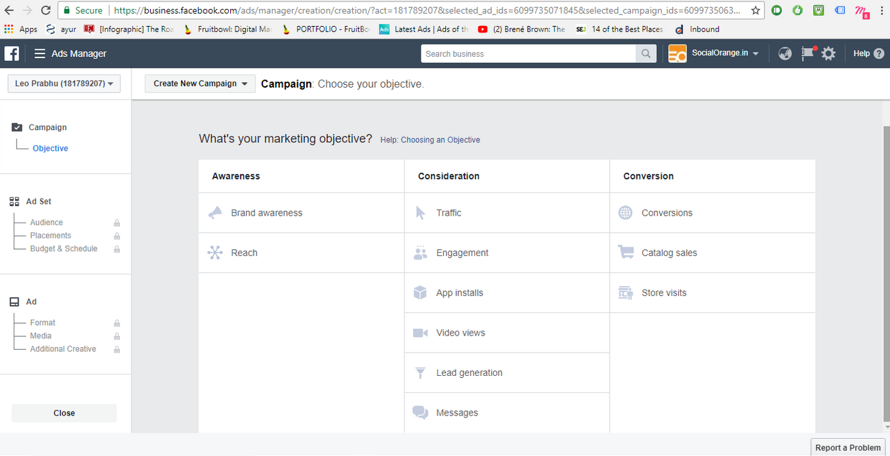Select the Engagement objective

point(462,252)
